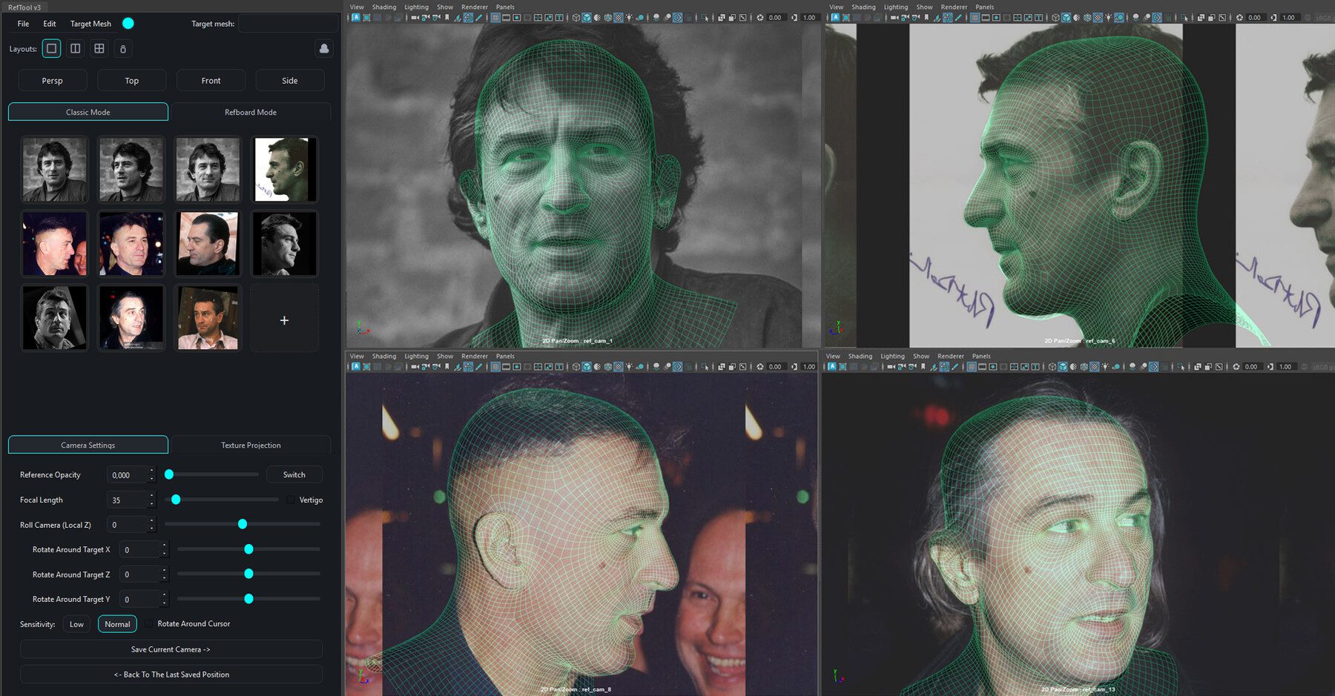Enable Rotate Around Cursor checkbox
Viewport: 1335px width, 696px height.
click(149, 624)
